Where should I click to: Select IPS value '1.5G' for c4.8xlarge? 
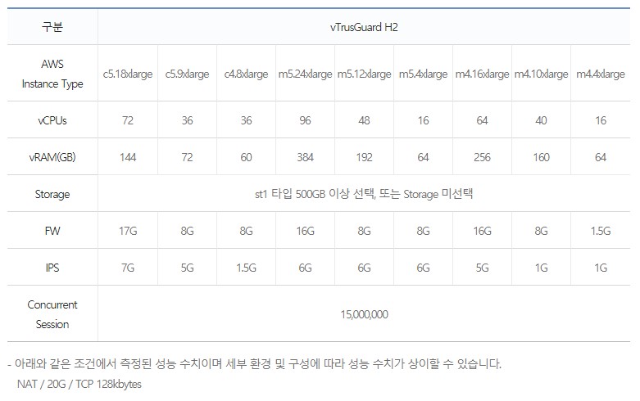coord(246,268)
